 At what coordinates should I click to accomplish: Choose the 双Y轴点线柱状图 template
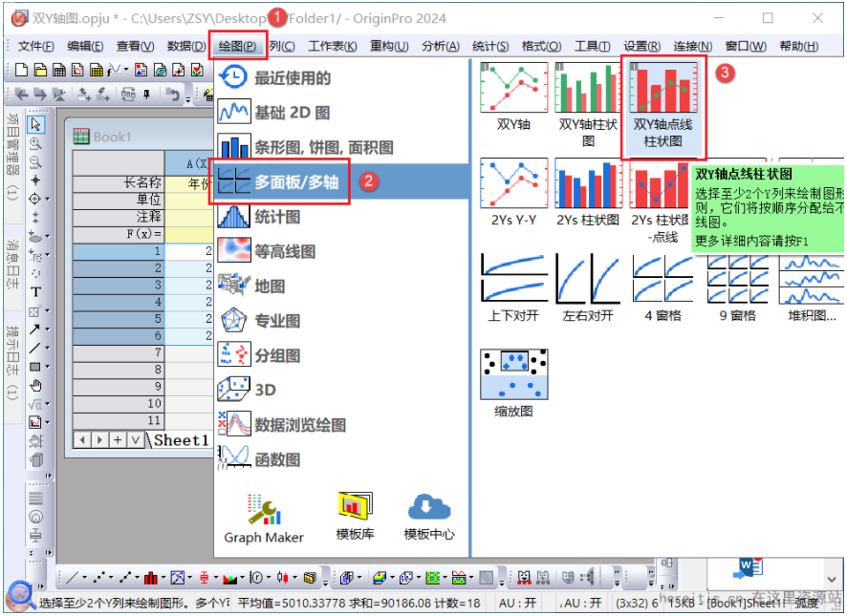coord(663,106)
